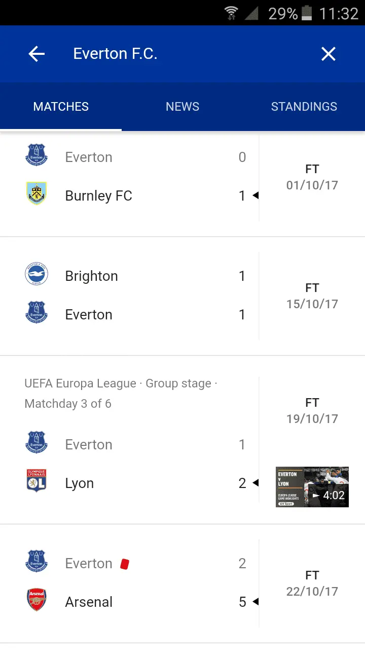Open the Brighton team name link

(92, 276)
